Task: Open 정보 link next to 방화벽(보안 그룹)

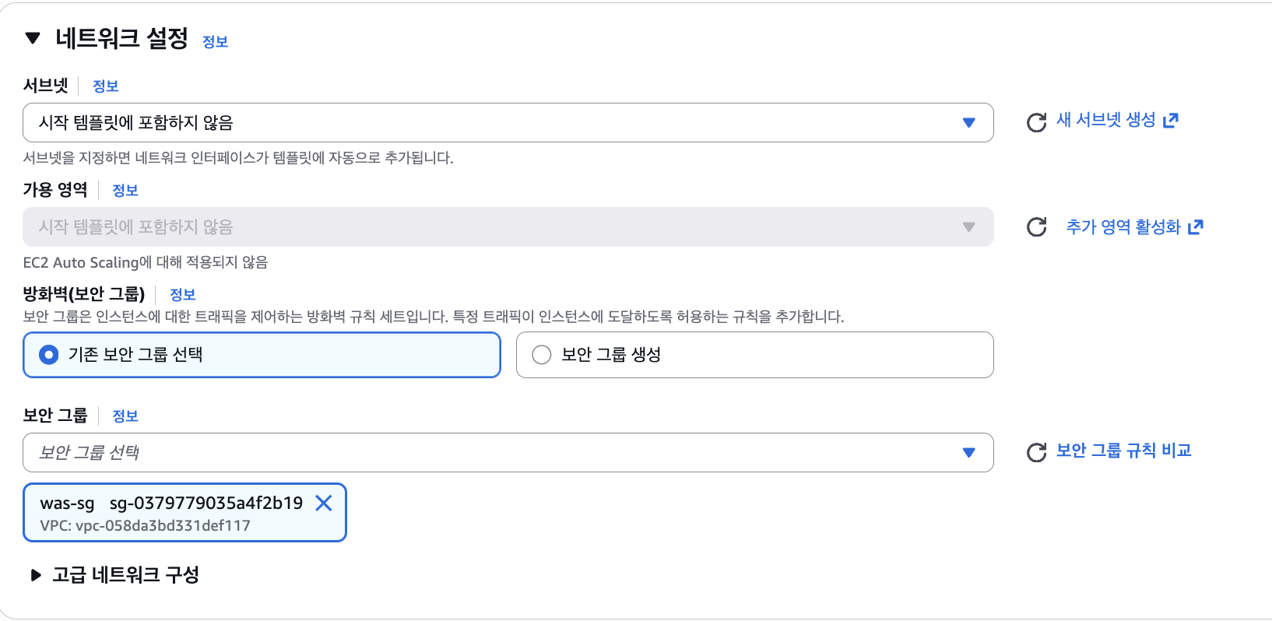Action: (182, 295)
